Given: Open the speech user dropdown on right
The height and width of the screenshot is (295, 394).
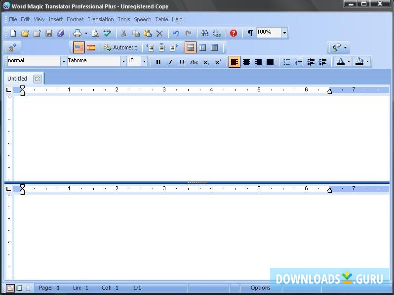Looking at the screenshot, I should pyautogui.click(x=345, y=47).
